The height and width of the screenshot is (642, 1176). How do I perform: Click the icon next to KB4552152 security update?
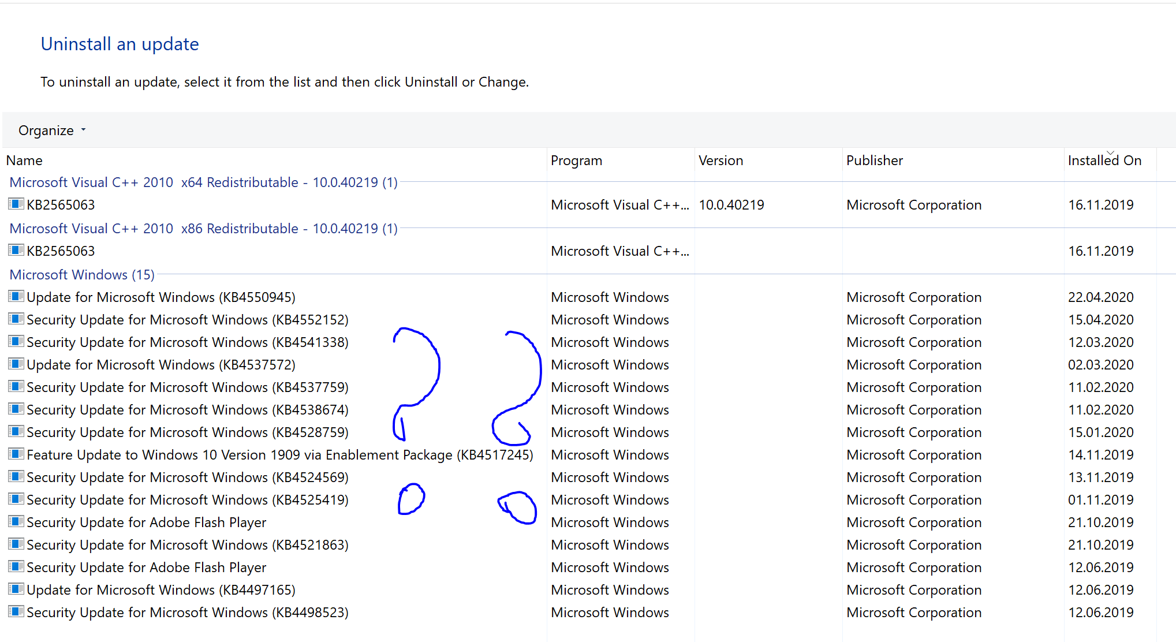[16, 319]
